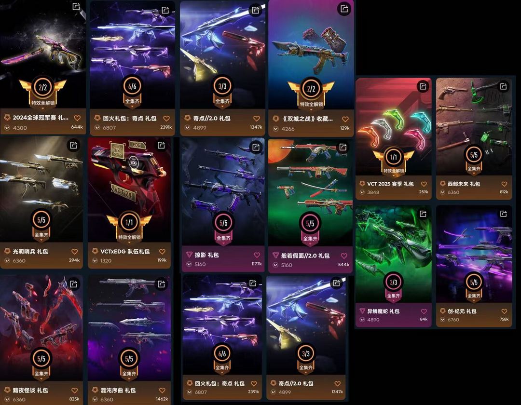Open share icon on 《双城之战》收藏 card
The height and width of the screenshot is (405, 521).
click(344, 9)
